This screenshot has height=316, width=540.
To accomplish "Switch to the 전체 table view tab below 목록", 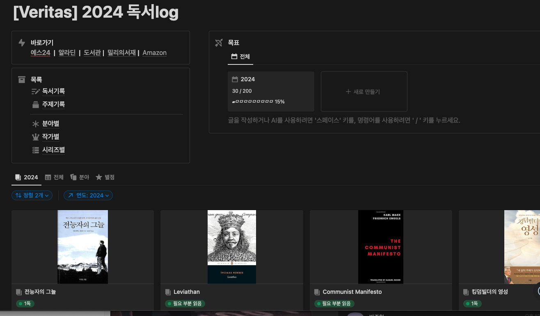I will [x=54, y=177].
